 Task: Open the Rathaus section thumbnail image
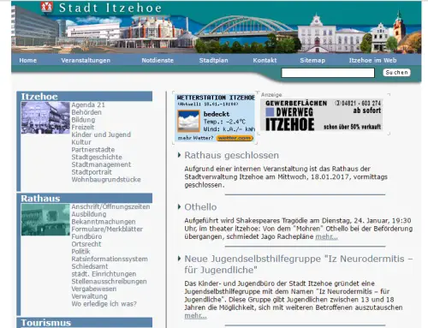click(45, 219)
